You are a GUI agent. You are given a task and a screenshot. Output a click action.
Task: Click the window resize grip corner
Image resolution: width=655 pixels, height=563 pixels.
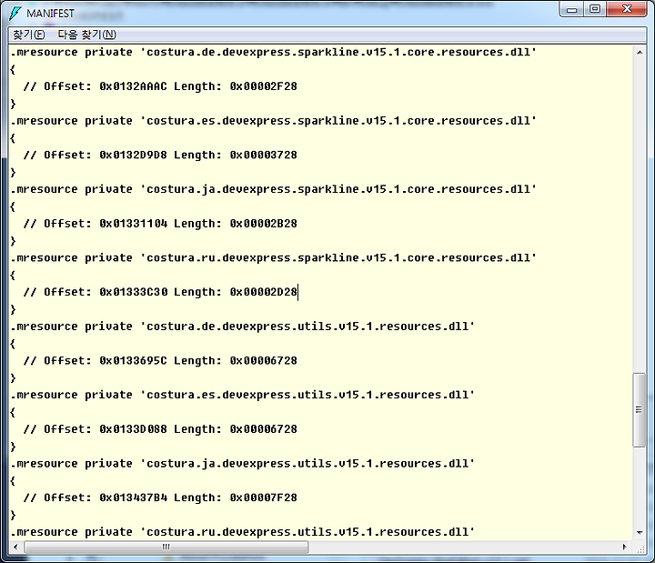tap(640, 548)
